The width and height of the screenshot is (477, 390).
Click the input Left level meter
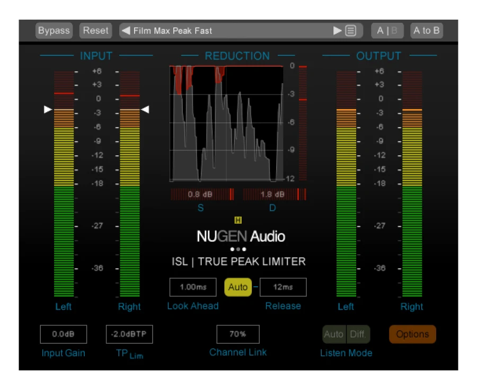click(x=64, y=184)
